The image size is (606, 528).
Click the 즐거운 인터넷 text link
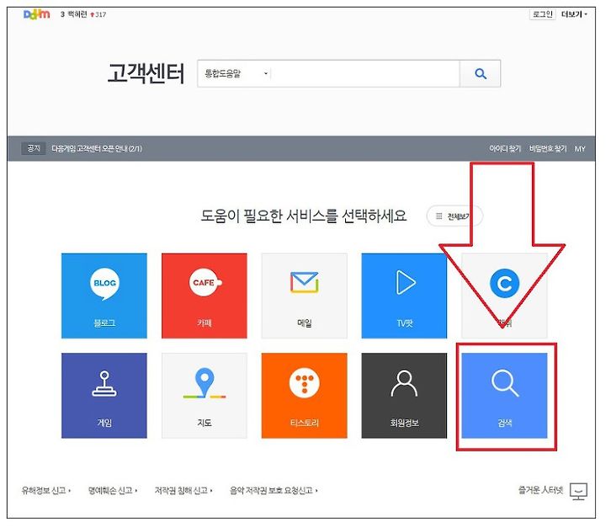point(540,490)
